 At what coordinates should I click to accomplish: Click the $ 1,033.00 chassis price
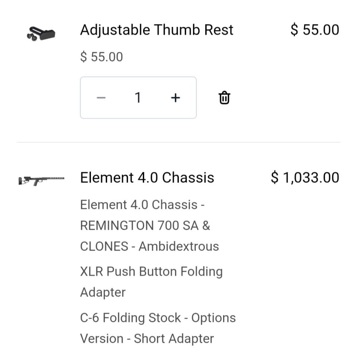(x=305, y=178)
